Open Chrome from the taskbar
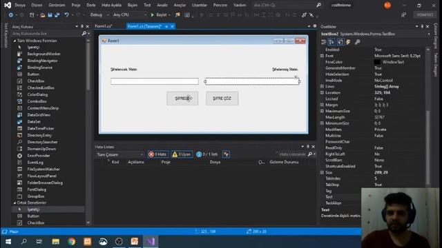Screen dimensions: 442x248 pyautogui.click(x=71, y=242)
